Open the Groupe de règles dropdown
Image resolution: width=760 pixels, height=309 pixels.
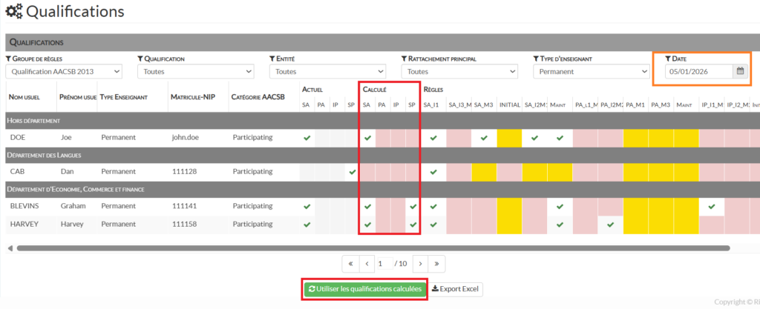click(x=63, y=71)
